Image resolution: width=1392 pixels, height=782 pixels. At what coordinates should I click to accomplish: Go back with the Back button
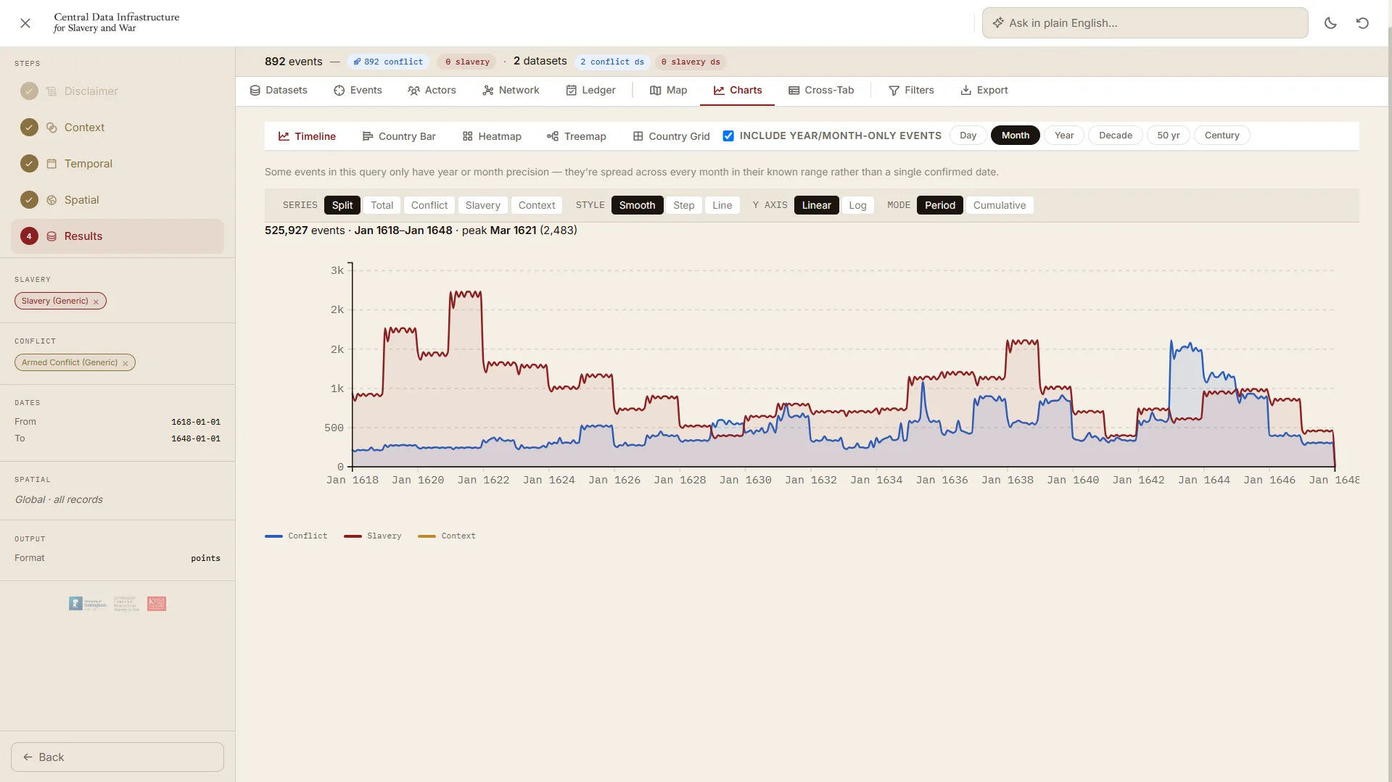click(118, 757)
